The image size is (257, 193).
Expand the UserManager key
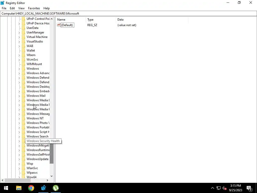(x=19, y=33)
